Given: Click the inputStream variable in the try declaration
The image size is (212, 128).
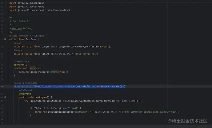Looking at the screenshot, I should [54, 101].
